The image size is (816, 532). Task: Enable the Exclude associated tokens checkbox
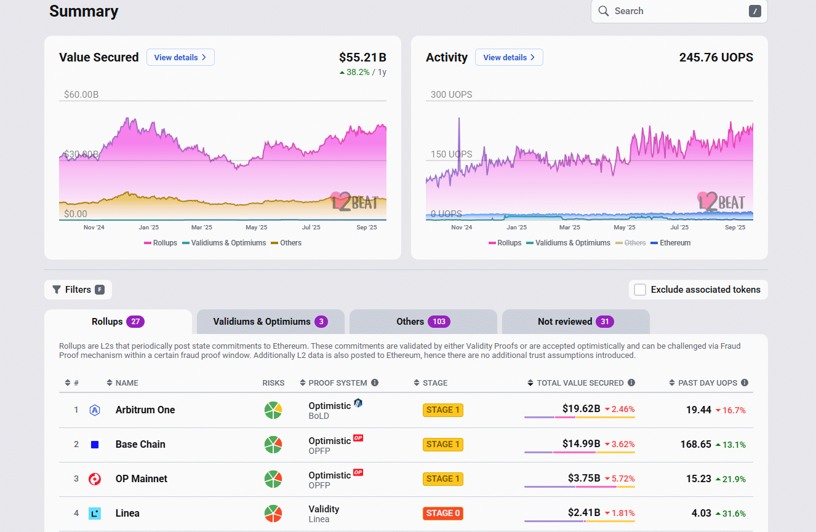coord(640,290)
